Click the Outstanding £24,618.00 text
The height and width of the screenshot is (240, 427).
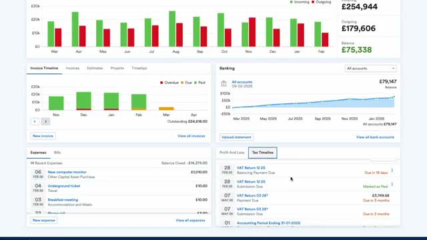tap(187, 121)
